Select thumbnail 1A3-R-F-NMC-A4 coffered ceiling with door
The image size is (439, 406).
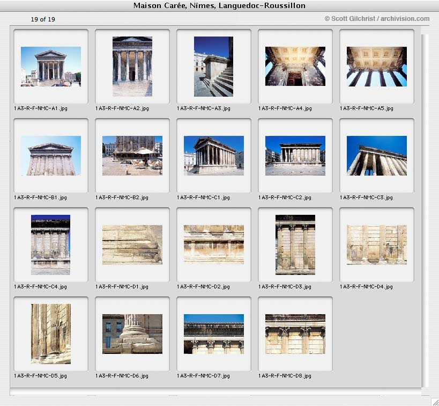coord(295,66)
